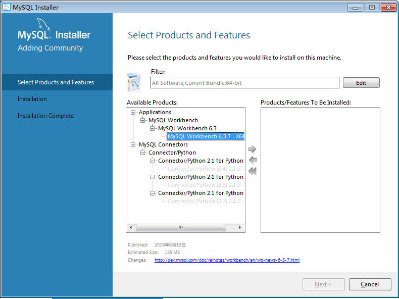Collapse the Connector/Python 2.1 node above the (2.7) entry
Viewport: 399px width, 299px height.
point(152,193)
